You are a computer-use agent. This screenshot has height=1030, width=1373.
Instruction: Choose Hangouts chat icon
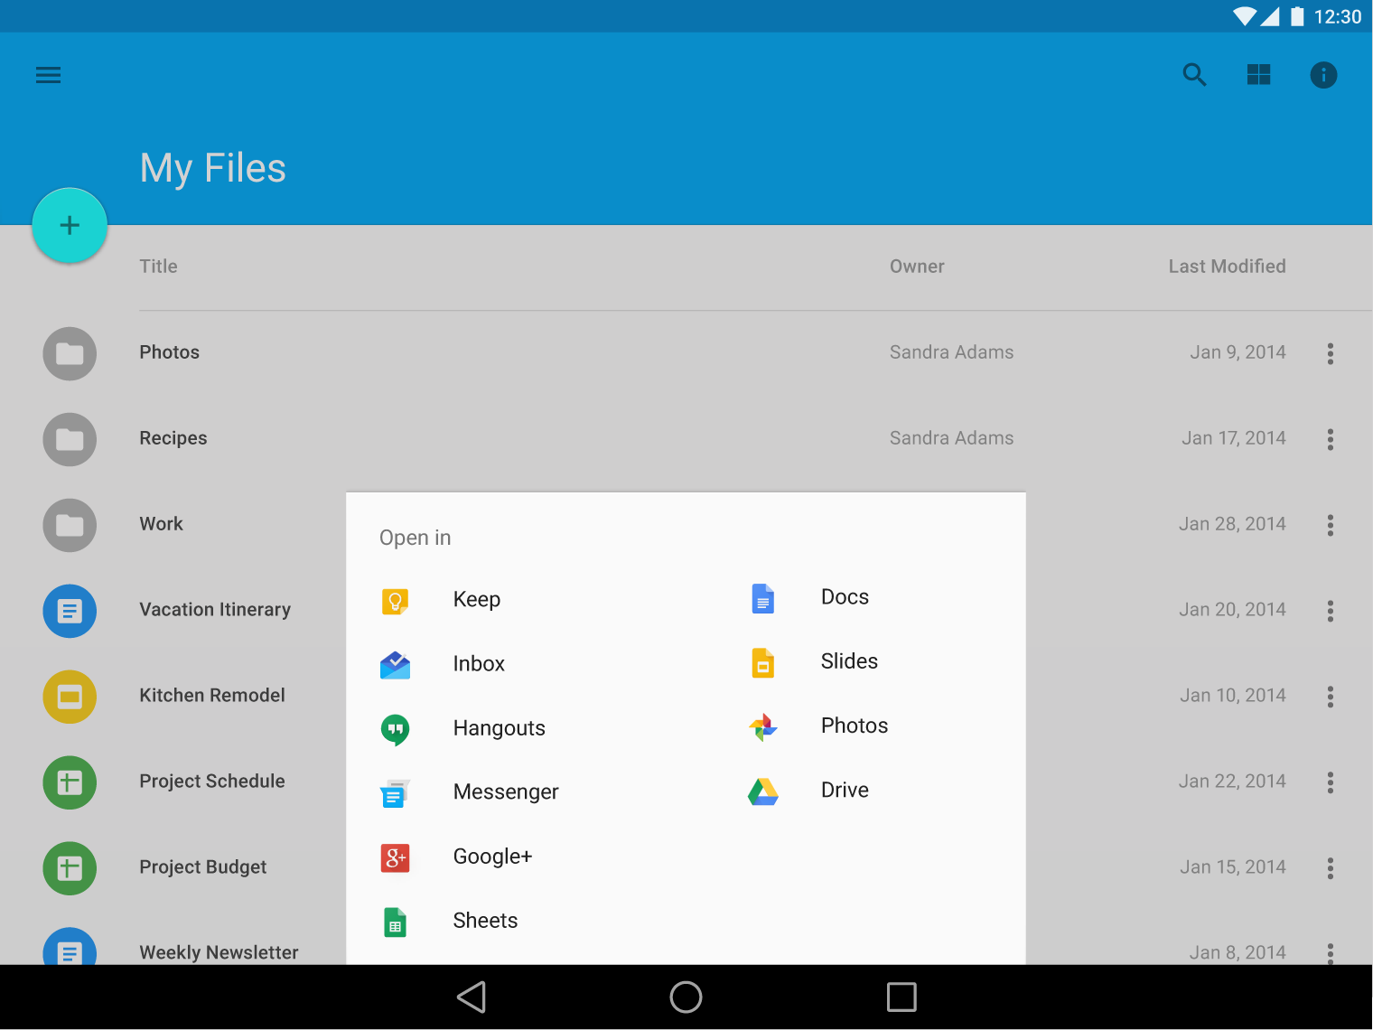coord(395,729)
